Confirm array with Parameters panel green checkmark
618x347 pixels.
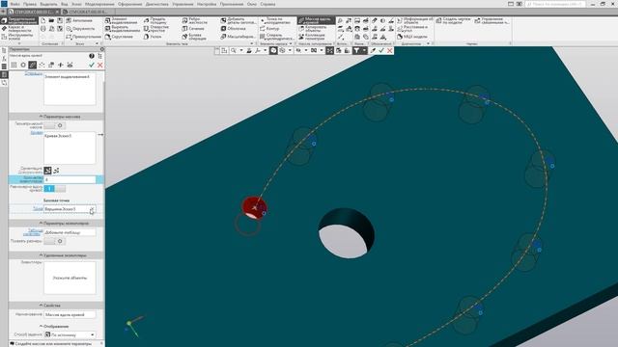[92, 65]
